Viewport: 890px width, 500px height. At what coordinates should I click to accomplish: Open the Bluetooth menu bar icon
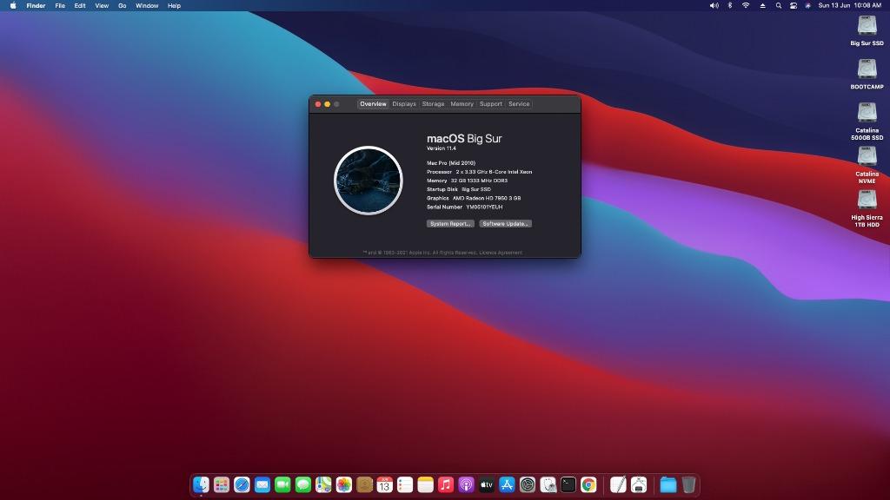pyautogui.click(x=730, y=6)
